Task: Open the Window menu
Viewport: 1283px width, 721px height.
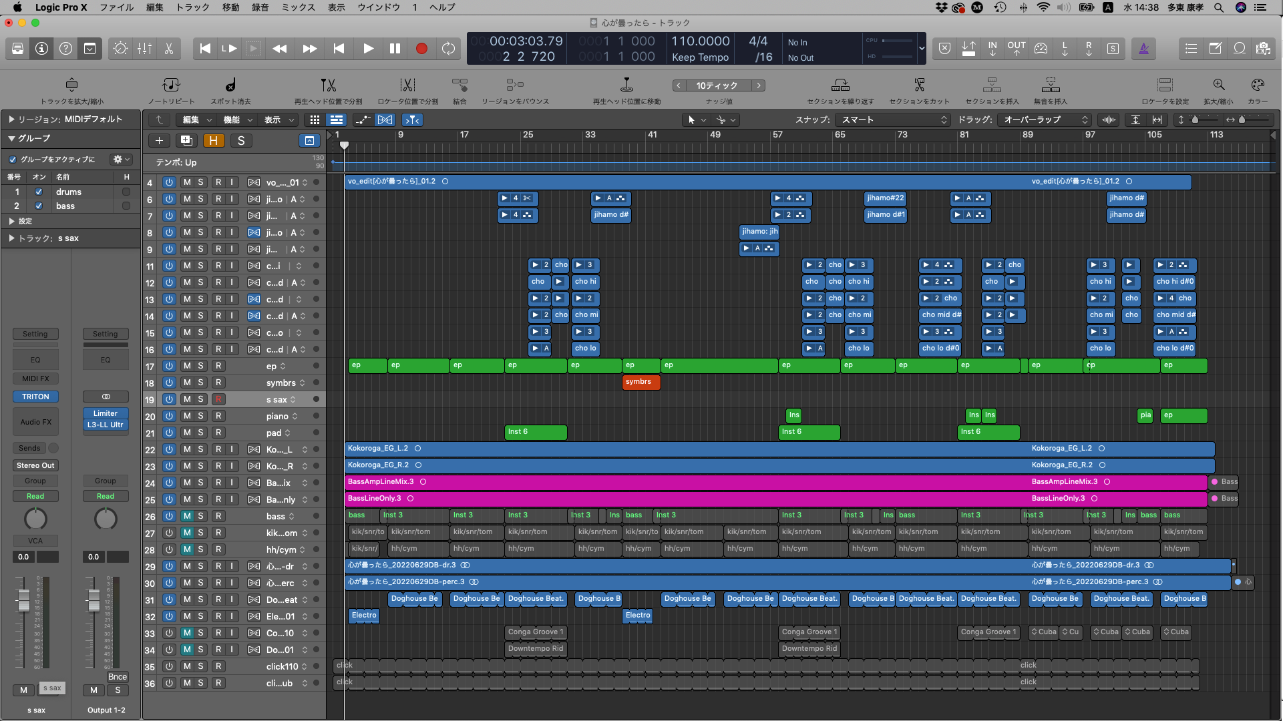Action: click(x=378, y=7)
